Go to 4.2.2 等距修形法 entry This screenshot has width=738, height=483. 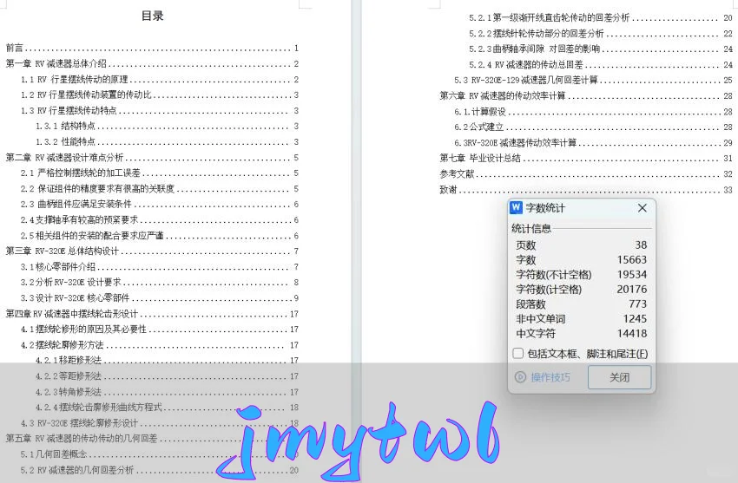pos(167,375)
